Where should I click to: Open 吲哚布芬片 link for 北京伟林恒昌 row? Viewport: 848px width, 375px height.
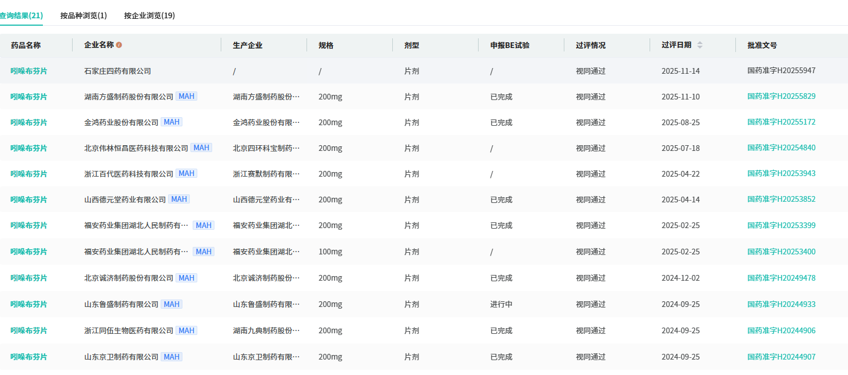(x=29, y=148)
